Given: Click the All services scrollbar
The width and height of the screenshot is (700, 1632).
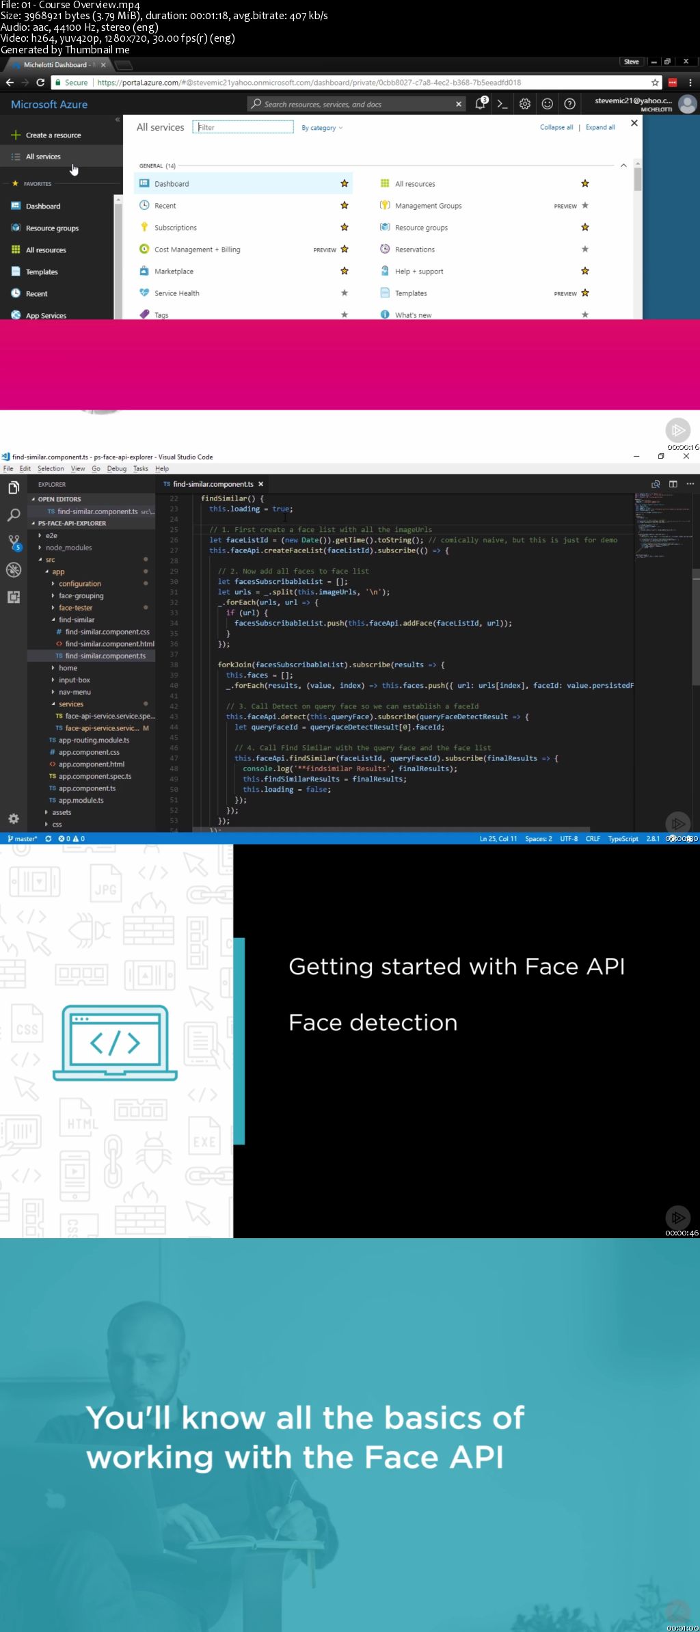Looking at the screenshot, I should tap(638, 178).
